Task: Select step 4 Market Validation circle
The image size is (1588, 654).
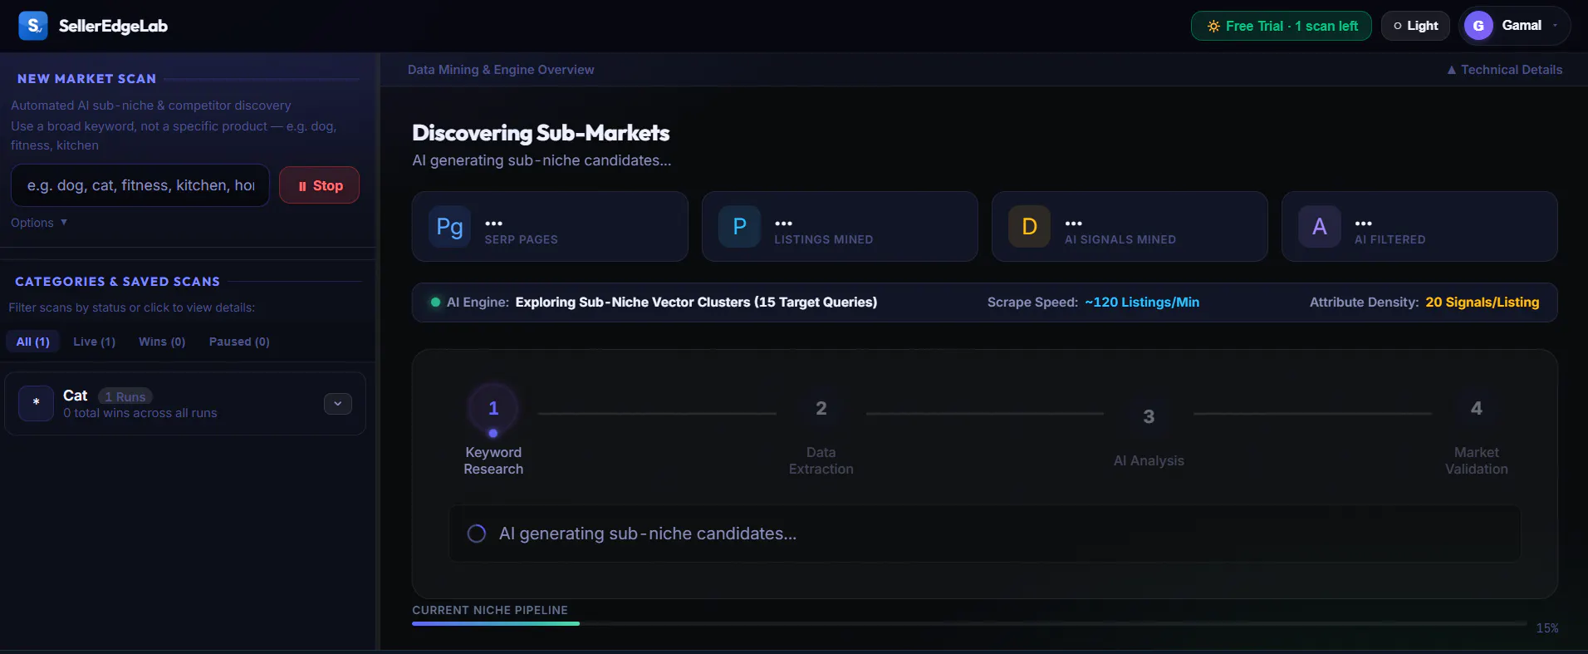Action: pyautogui.click(x=1476, y=408)
